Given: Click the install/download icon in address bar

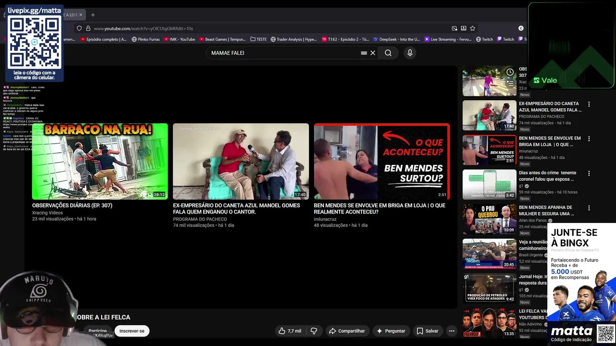Looking at the screenshot, I should (463, 28).
